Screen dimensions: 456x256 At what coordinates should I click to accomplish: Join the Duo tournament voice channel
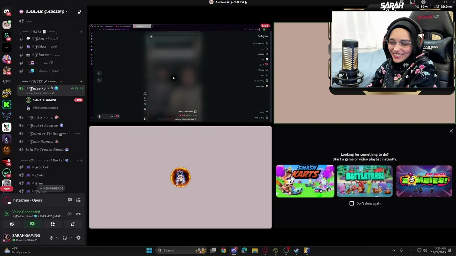point(51,183)
